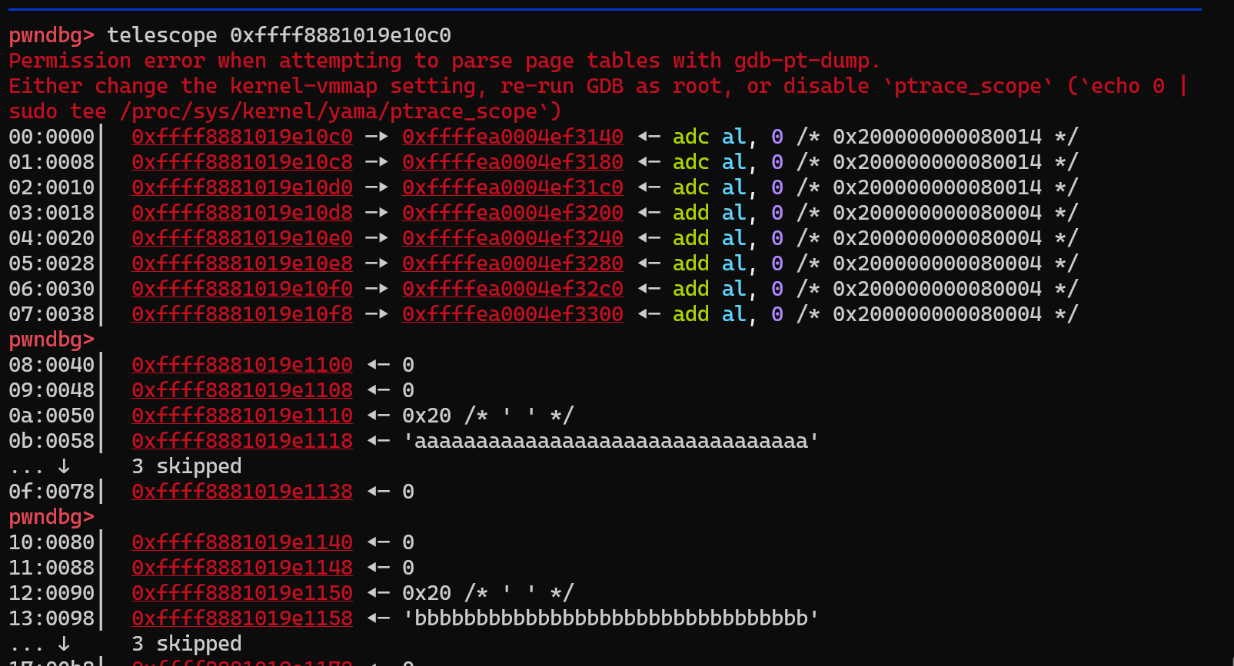This screenshot has width=1234, height=666.
Task: Select address 0xffff8881019e1100 link
Action: tap(242, 365)
